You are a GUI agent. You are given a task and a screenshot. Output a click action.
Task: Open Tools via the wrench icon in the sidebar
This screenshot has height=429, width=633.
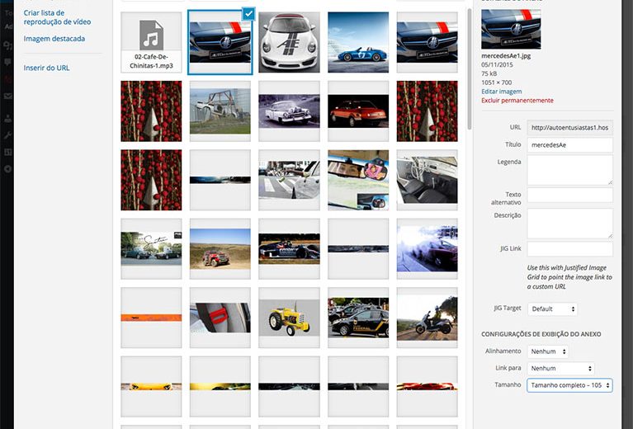coord(7,134)
